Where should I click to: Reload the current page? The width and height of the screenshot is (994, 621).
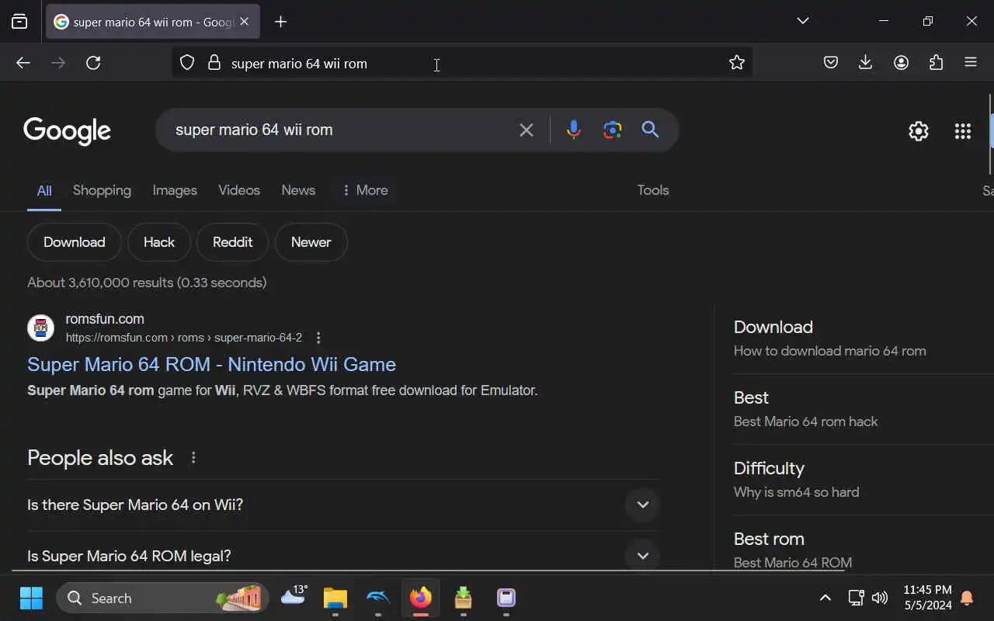(x=93, y=63)
